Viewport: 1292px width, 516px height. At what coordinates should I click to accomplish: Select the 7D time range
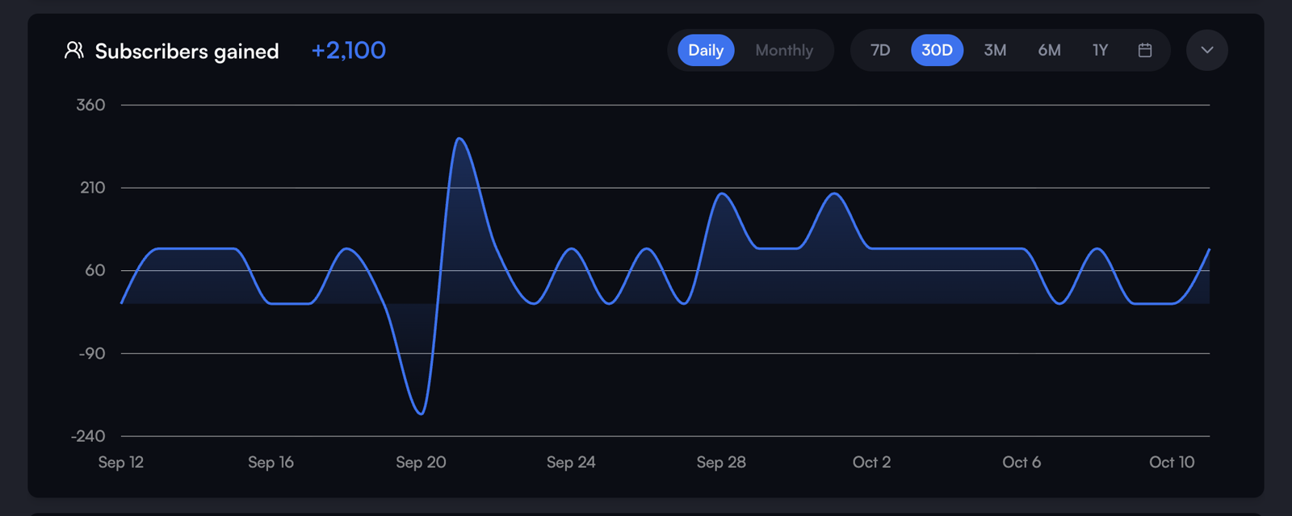pyautogui.click(x=880, y=50)
